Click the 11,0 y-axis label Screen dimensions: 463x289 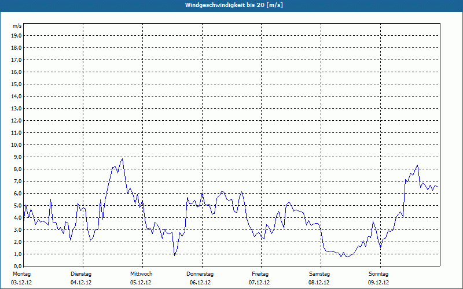(x=16, y=133)
